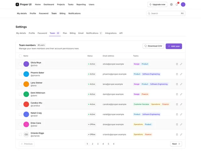201x162 pixels.
Task: Open the settings gear icon
Action: click(171, 4)
